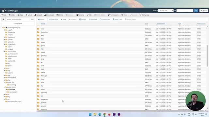The image size is (209, 117).
Task: Open the Settings gear button
Action: click(x=204, y=10)
